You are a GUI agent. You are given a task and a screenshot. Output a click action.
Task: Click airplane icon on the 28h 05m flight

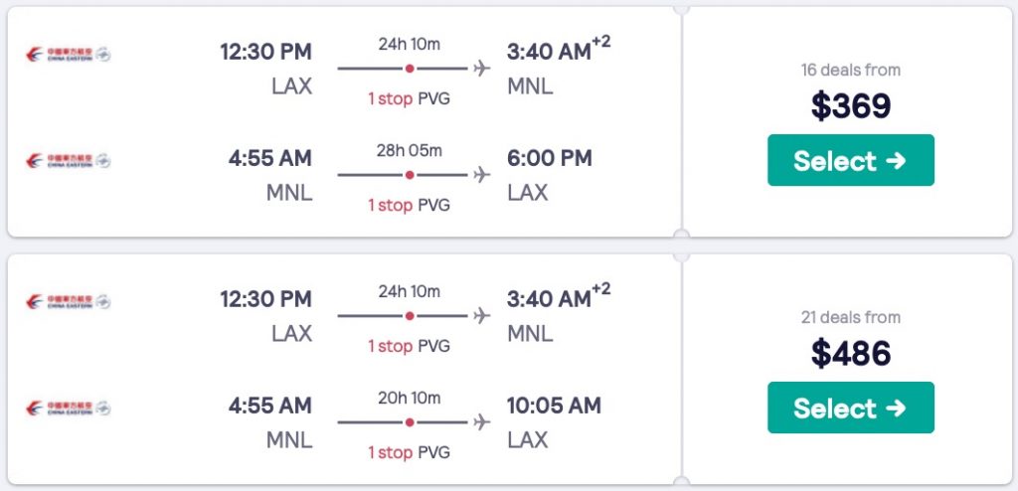tap(482, 175)
